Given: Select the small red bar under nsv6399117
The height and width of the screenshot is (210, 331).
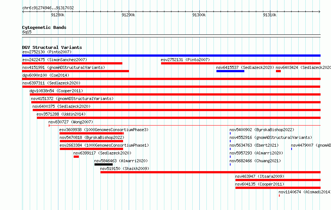Looking at the screenshot, I should point(76,157).
